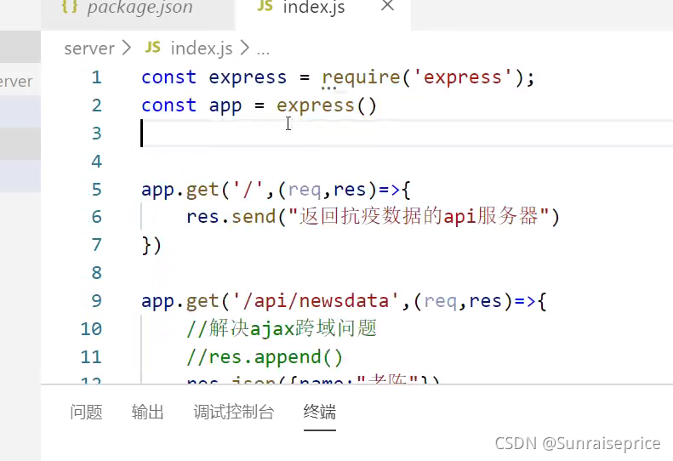Open the 输出 panel tab
Image resolution: width=673 pixels, height=461 pixels.
click(x=148, y=412)
